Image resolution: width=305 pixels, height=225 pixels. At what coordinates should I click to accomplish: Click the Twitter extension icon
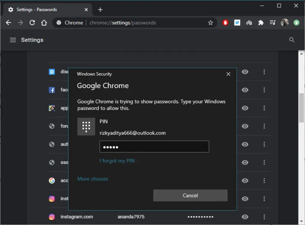[237, 23]
